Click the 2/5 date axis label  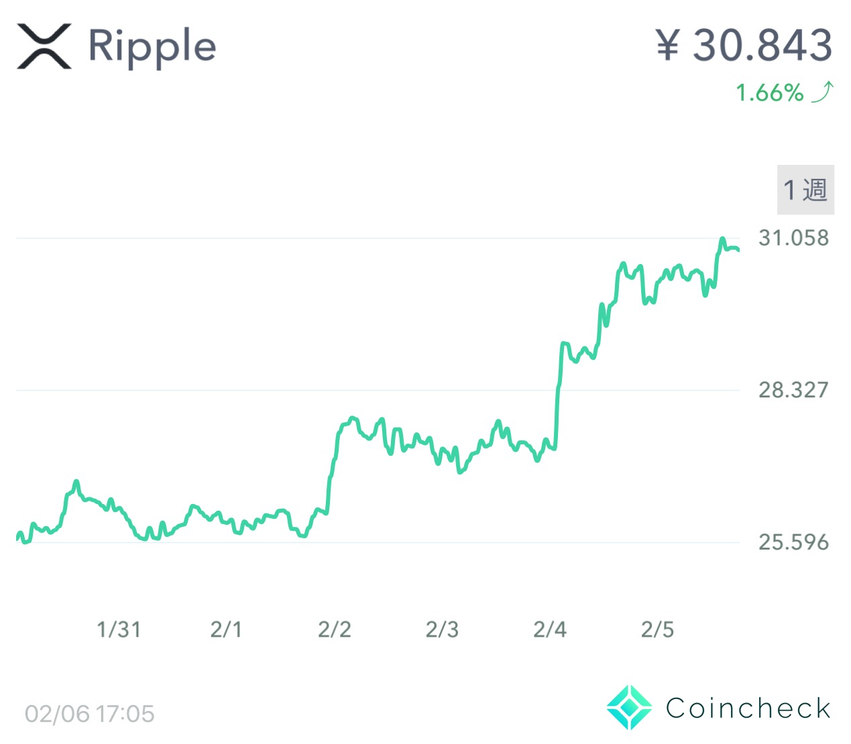[x=657, y=629]
